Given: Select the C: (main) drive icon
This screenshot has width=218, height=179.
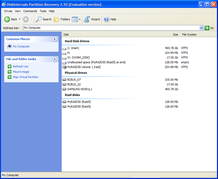Looking at the screenshot, I should point(64,49).
